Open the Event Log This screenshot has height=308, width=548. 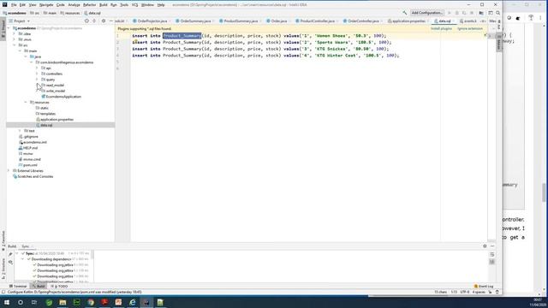click(484, 287)
